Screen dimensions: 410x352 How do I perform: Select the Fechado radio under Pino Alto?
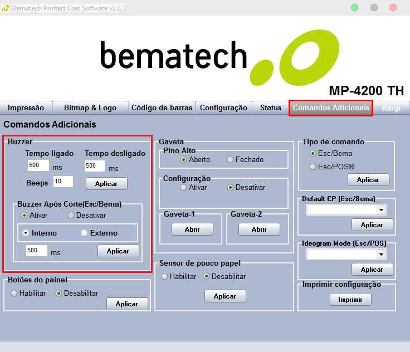[x=231, y=160]
